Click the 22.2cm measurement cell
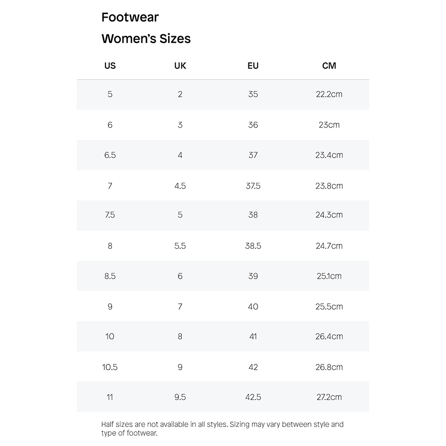Screen dimensions: 446x446 [x=329, y=94]
